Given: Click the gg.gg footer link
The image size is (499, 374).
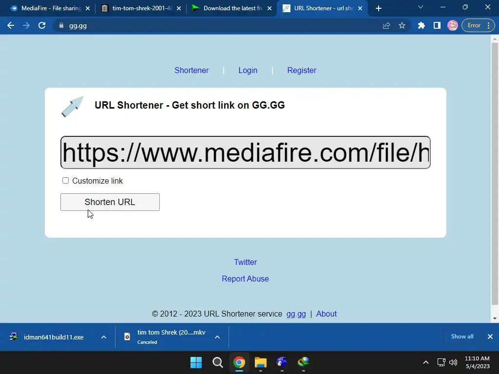Looking at the screenshot, I should point(296,314).
